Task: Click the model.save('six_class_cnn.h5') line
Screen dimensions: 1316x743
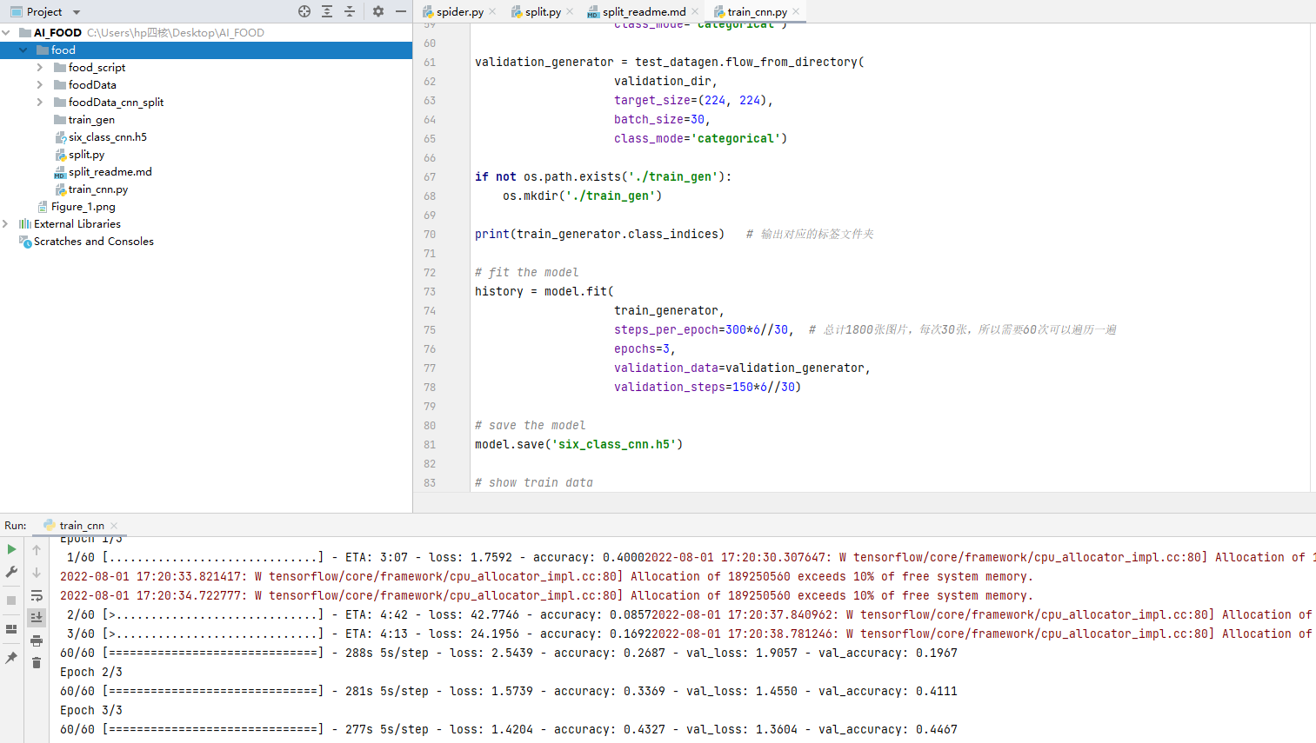Action: [579, 444]
